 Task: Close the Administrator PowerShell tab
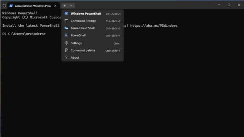55,6
